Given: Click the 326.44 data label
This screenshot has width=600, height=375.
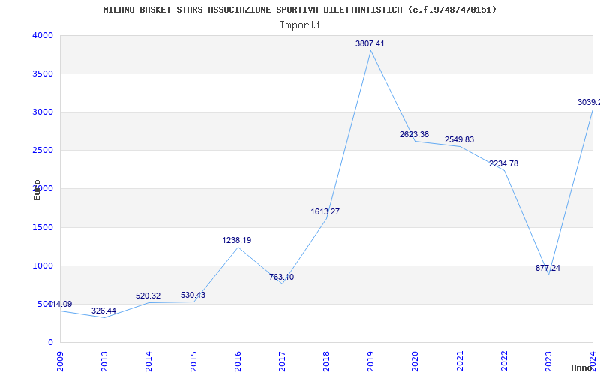Looking at the screenshot, I should tap(103, 310).
